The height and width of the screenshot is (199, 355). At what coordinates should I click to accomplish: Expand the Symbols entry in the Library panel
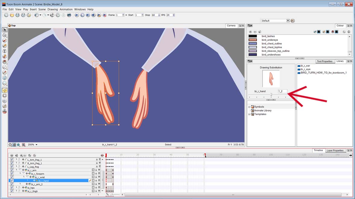point(249,107)
